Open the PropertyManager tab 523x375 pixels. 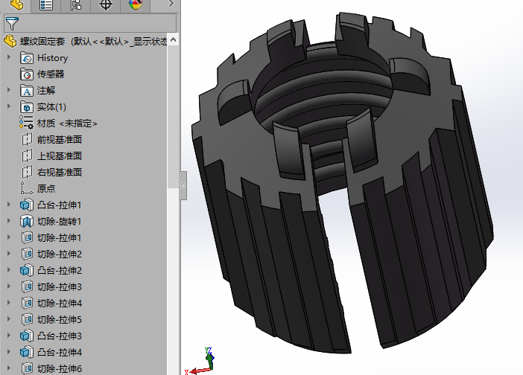pos(45,4)
